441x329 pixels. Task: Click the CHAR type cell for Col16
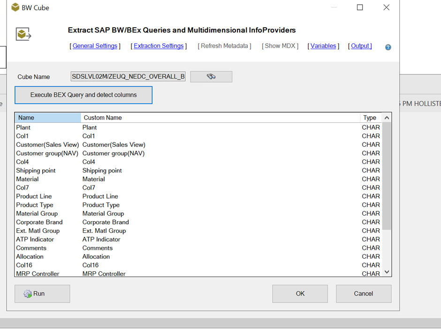pos(371,265)
